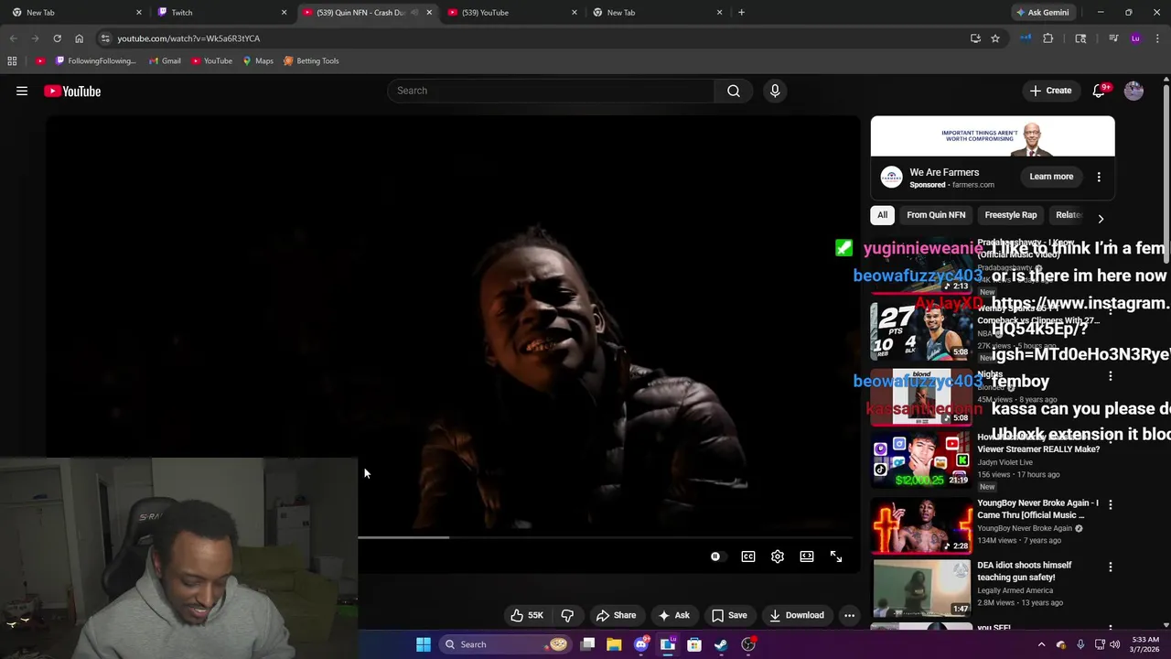The width and height of the screenshot is (1171, 659).
Task: Bookmark this page with the star icon
Action: pyautogui.click(x=995, y=38)
